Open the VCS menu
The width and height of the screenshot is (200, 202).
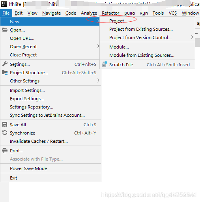pyautogui.click(x=173, y=13)
